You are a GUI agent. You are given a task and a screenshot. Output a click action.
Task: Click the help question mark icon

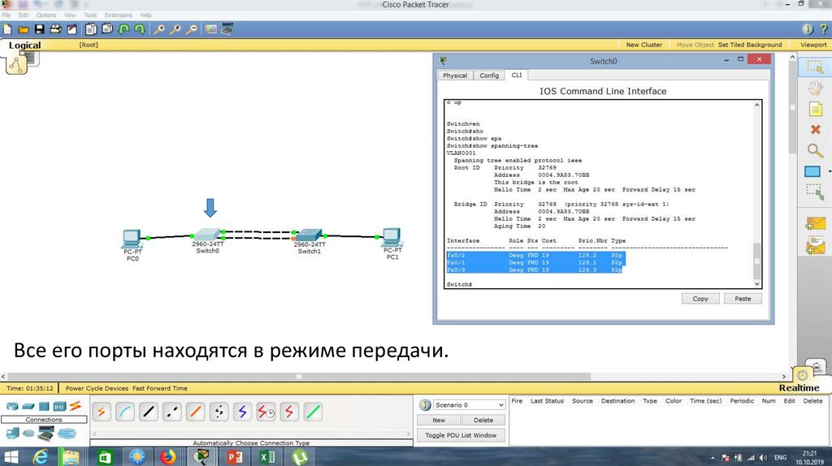pos(824,29)
